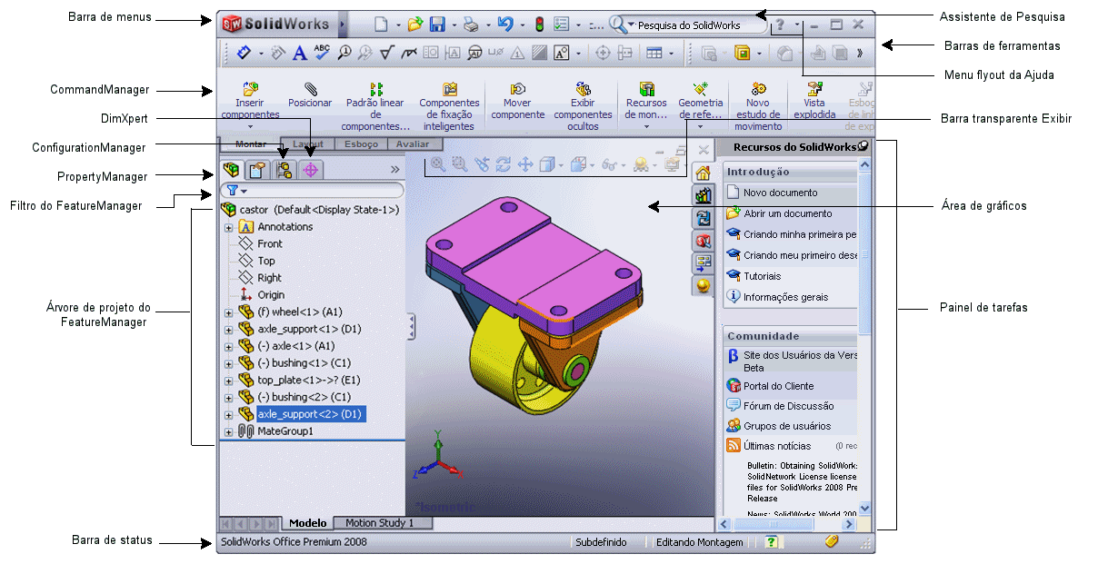
Task: Expand the SolidWorks menu arrow beside the logo
Action: pos(342,25)
